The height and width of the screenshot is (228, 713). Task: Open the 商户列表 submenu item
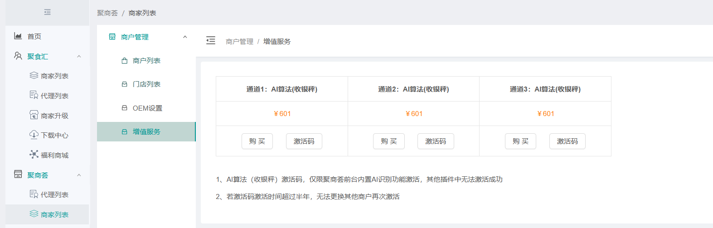point(146,61)
